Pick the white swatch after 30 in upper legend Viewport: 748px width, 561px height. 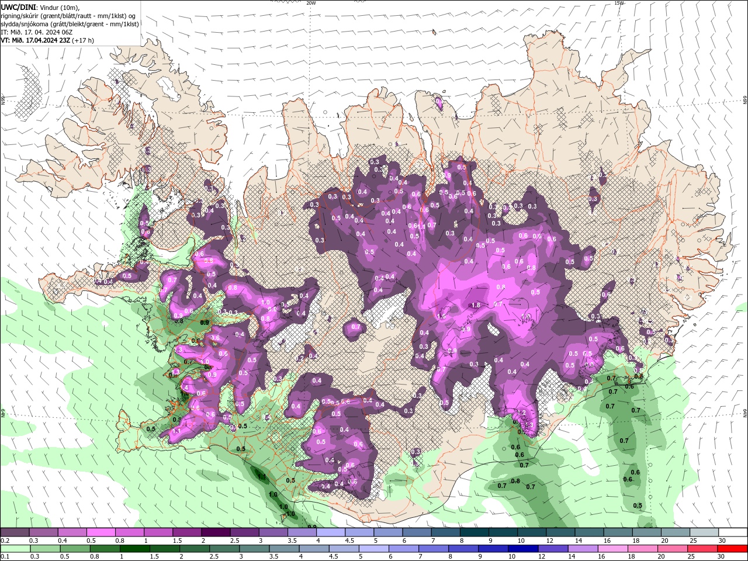(733, 532)
